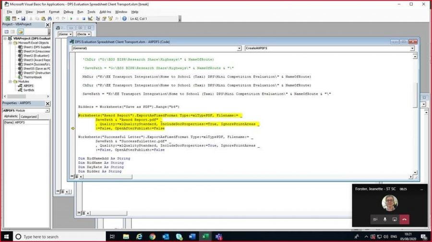This screenshot has width=432, height=242.
Task: Open Microsoft Teams from taskbar
Action: coord(219,237)
